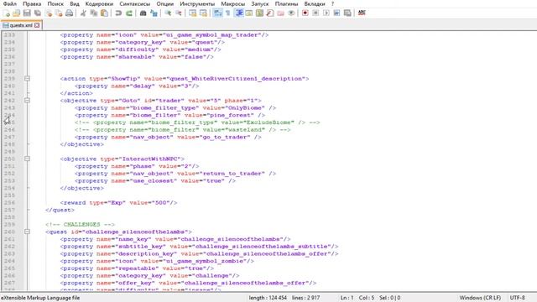Image resolution: width=537 pixels, height=302 pixels.
Task: Redo with the green arrow icon
Action: point(129,13)
